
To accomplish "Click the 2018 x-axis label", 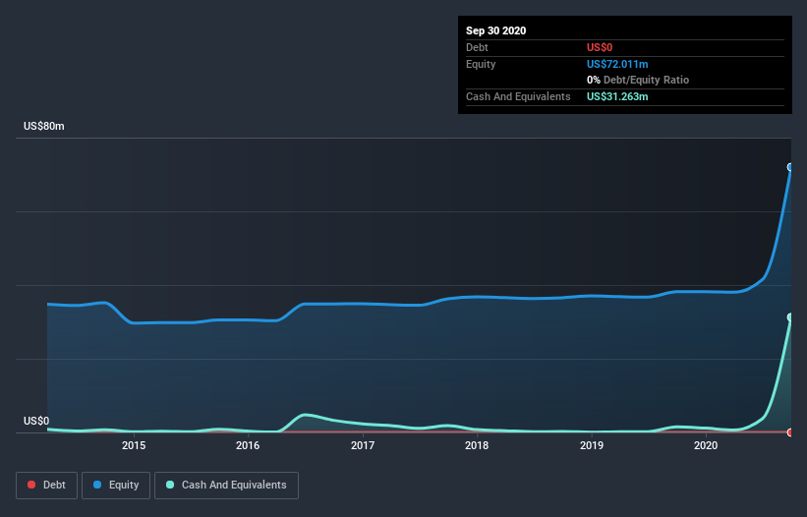I will click(477, 445).
